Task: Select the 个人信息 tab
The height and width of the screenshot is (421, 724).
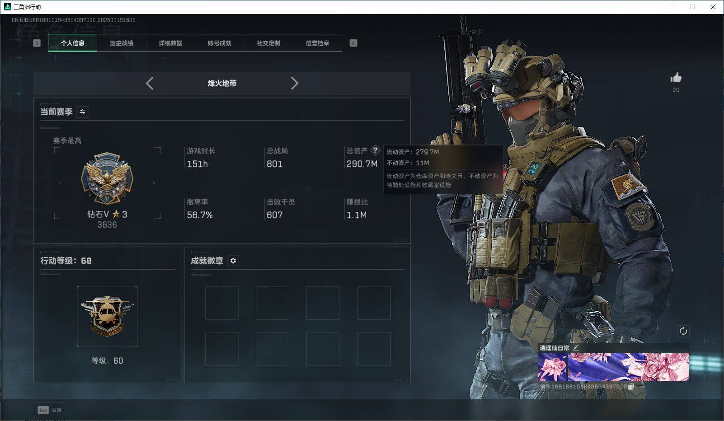Action: 73,43
